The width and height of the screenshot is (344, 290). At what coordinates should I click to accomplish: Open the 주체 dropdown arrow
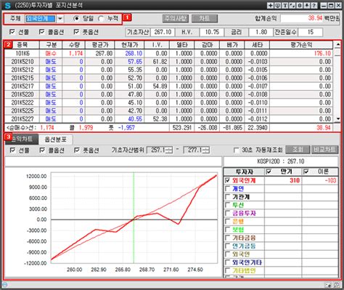click(60, 19)
